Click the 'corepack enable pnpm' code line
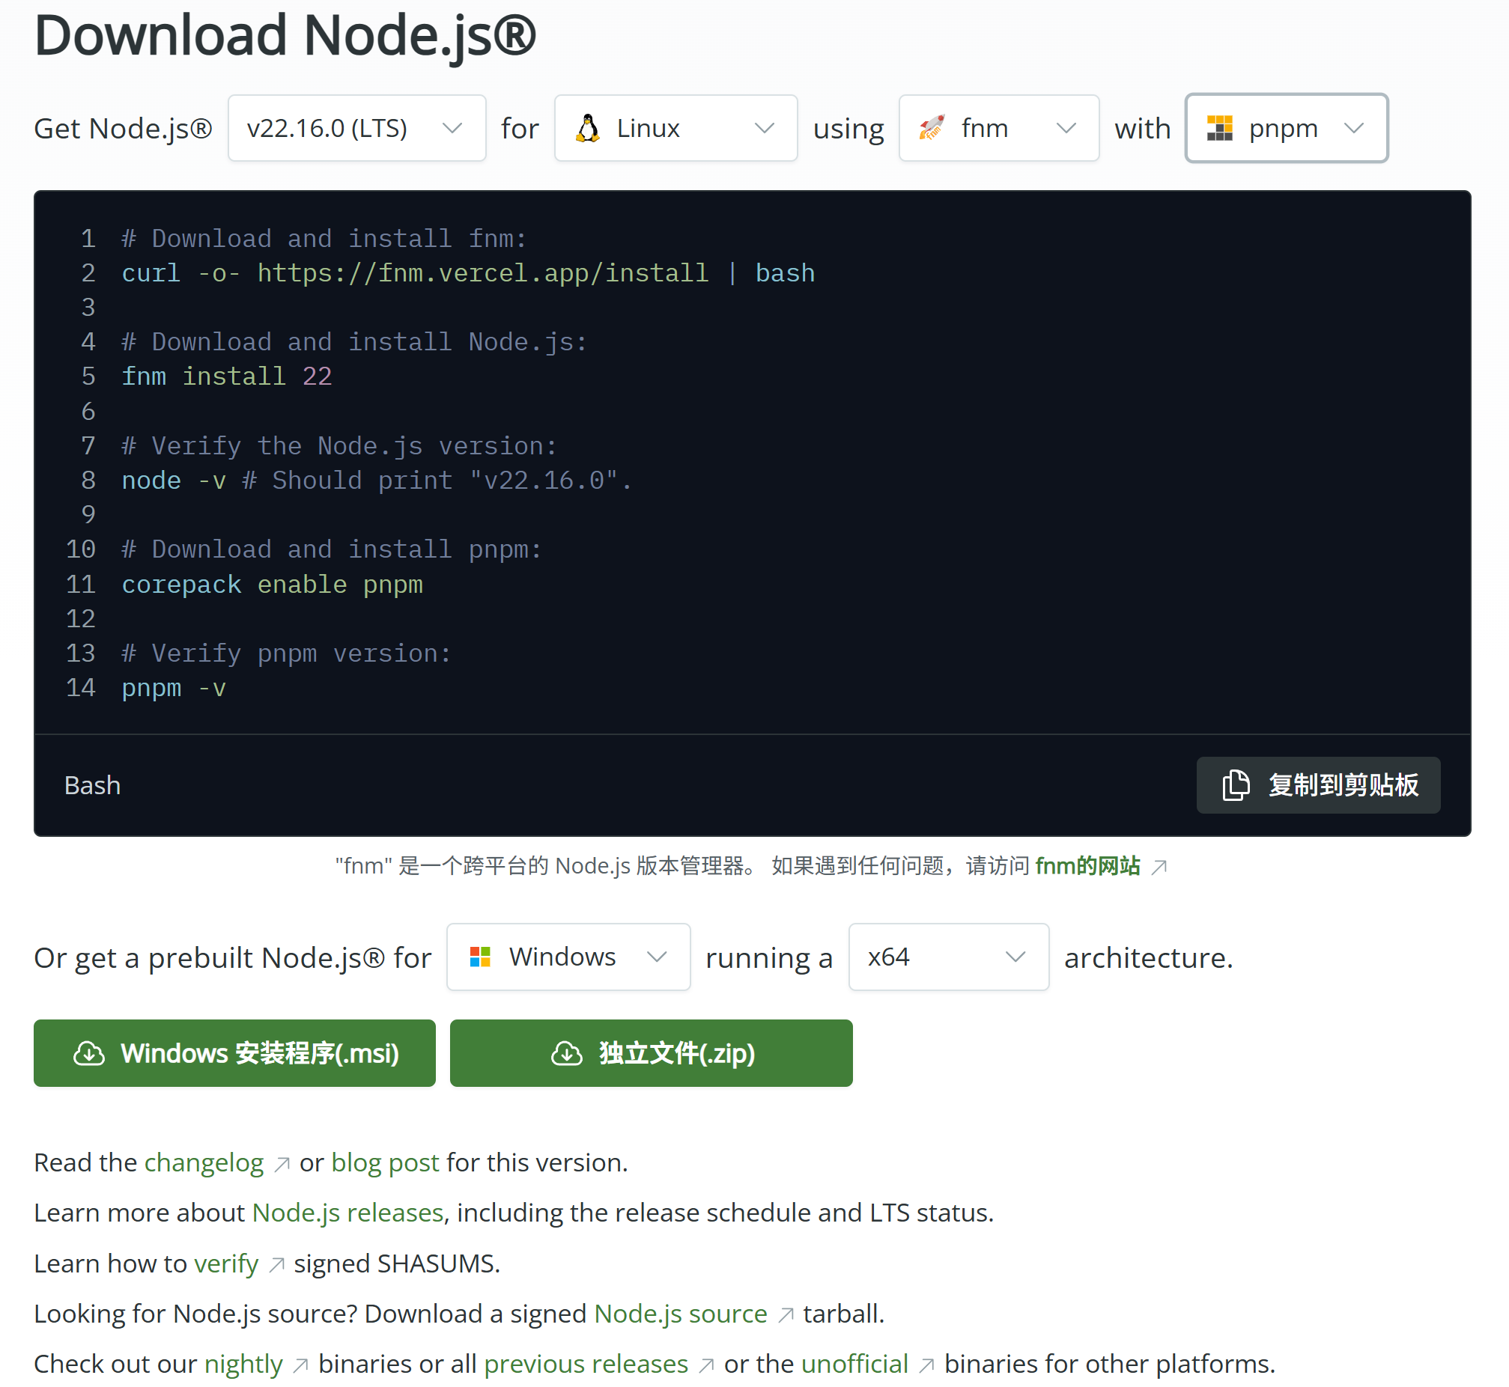 pos(272,585)
